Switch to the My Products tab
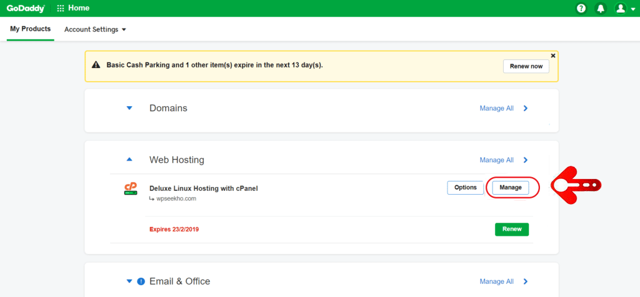The image size is (640, 297). tap(30, 29)
